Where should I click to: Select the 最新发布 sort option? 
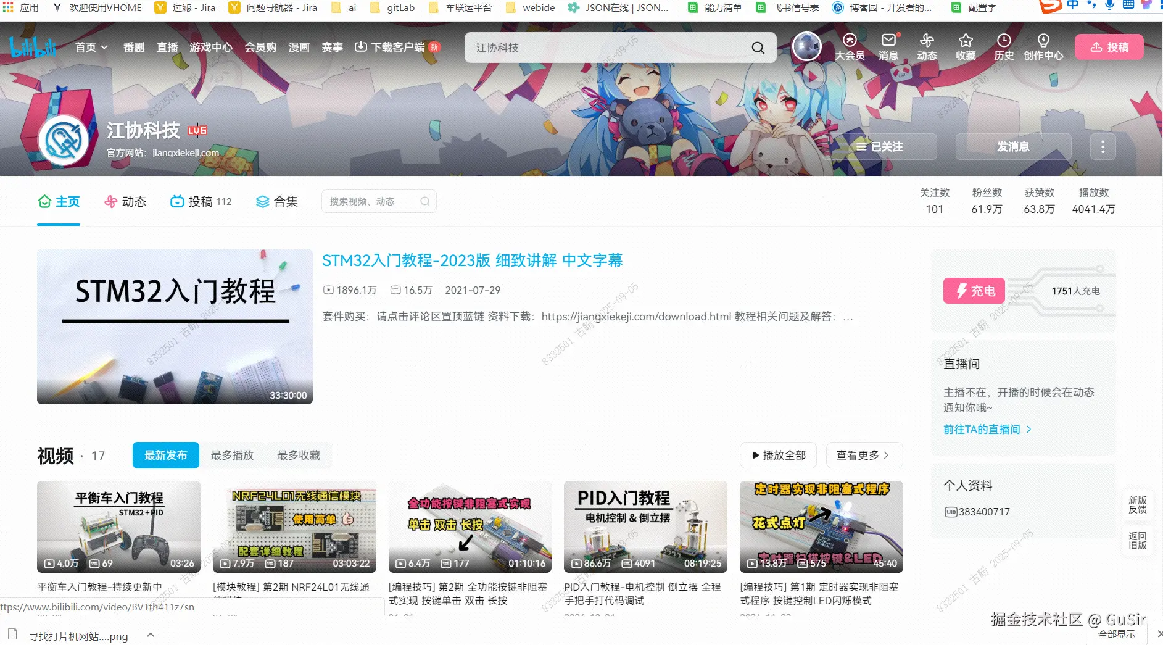click(x=166, y=455)
